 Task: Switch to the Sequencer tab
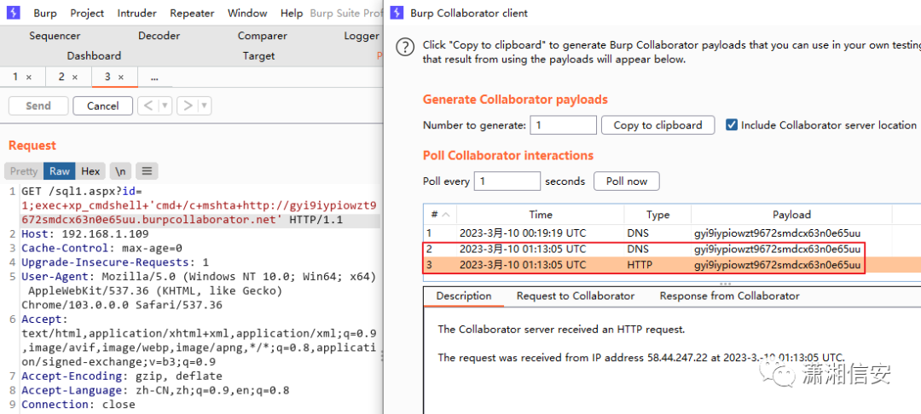pos(55,36)
